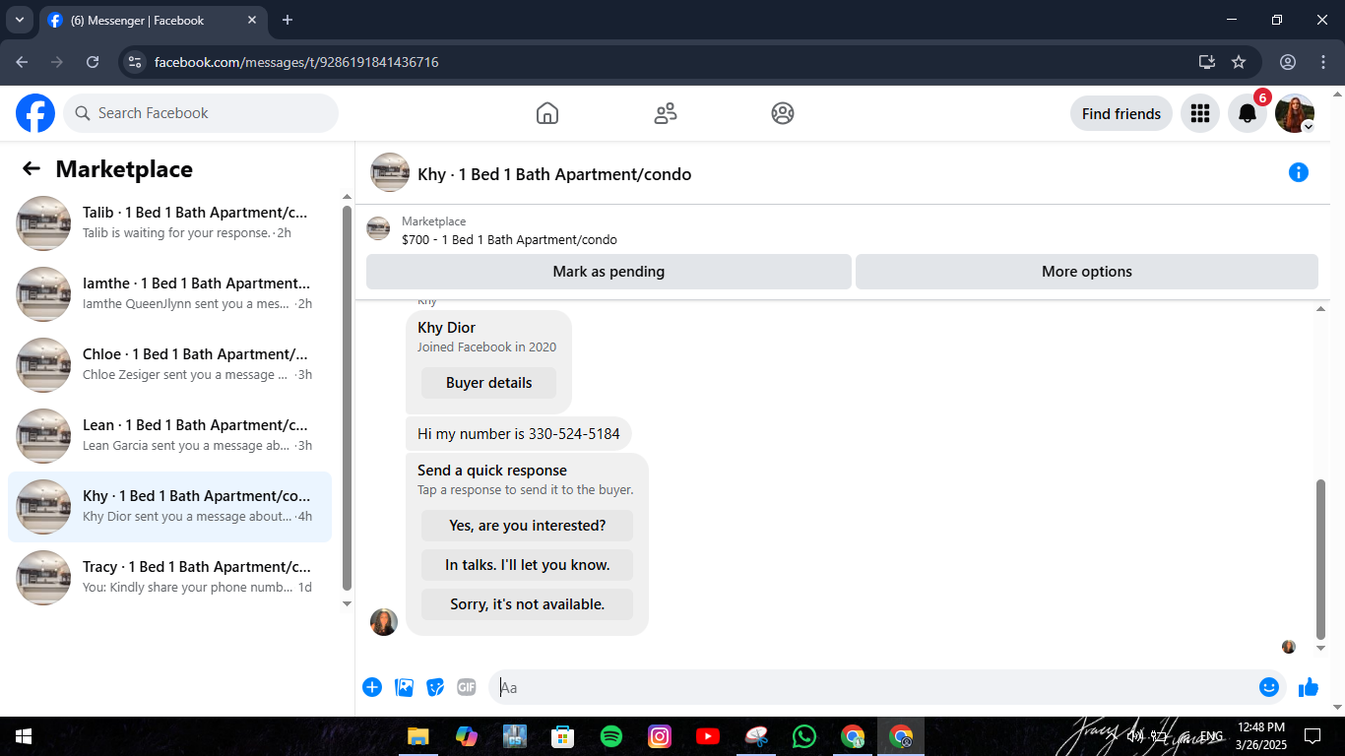Open Windows notification center
This screenshot has height=756, width=1345.
tap(1312, 736)
